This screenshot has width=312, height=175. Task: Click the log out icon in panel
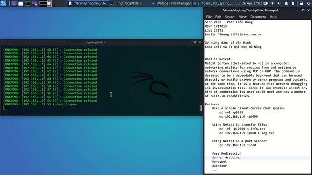point(309,3)
